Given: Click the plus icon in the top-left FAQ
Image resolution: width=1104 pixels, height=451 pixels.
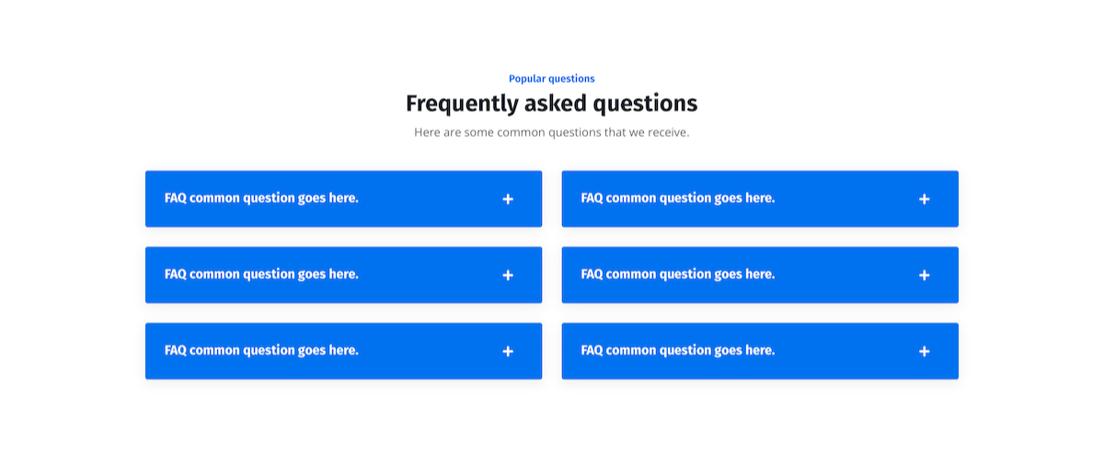Looking at the screenshot, I should 508,199.
